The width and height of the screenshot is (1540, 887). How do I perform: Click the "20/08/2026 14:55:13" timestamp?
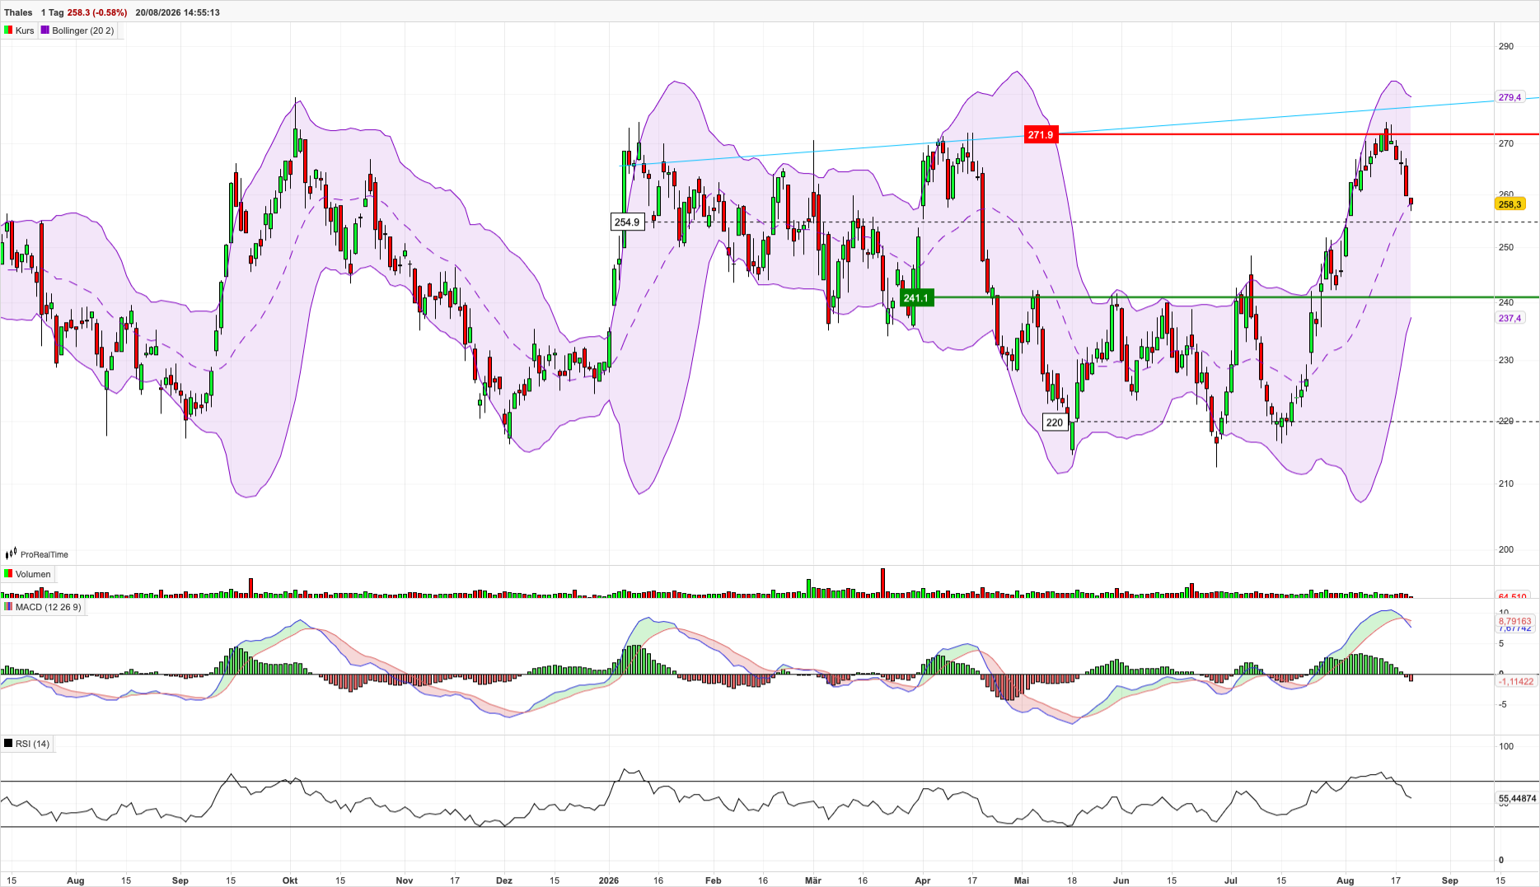click(177, 12)
